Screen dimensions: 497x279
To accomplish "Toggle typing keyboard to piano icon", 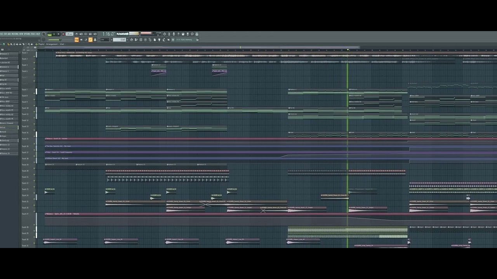I will (76, 40).
